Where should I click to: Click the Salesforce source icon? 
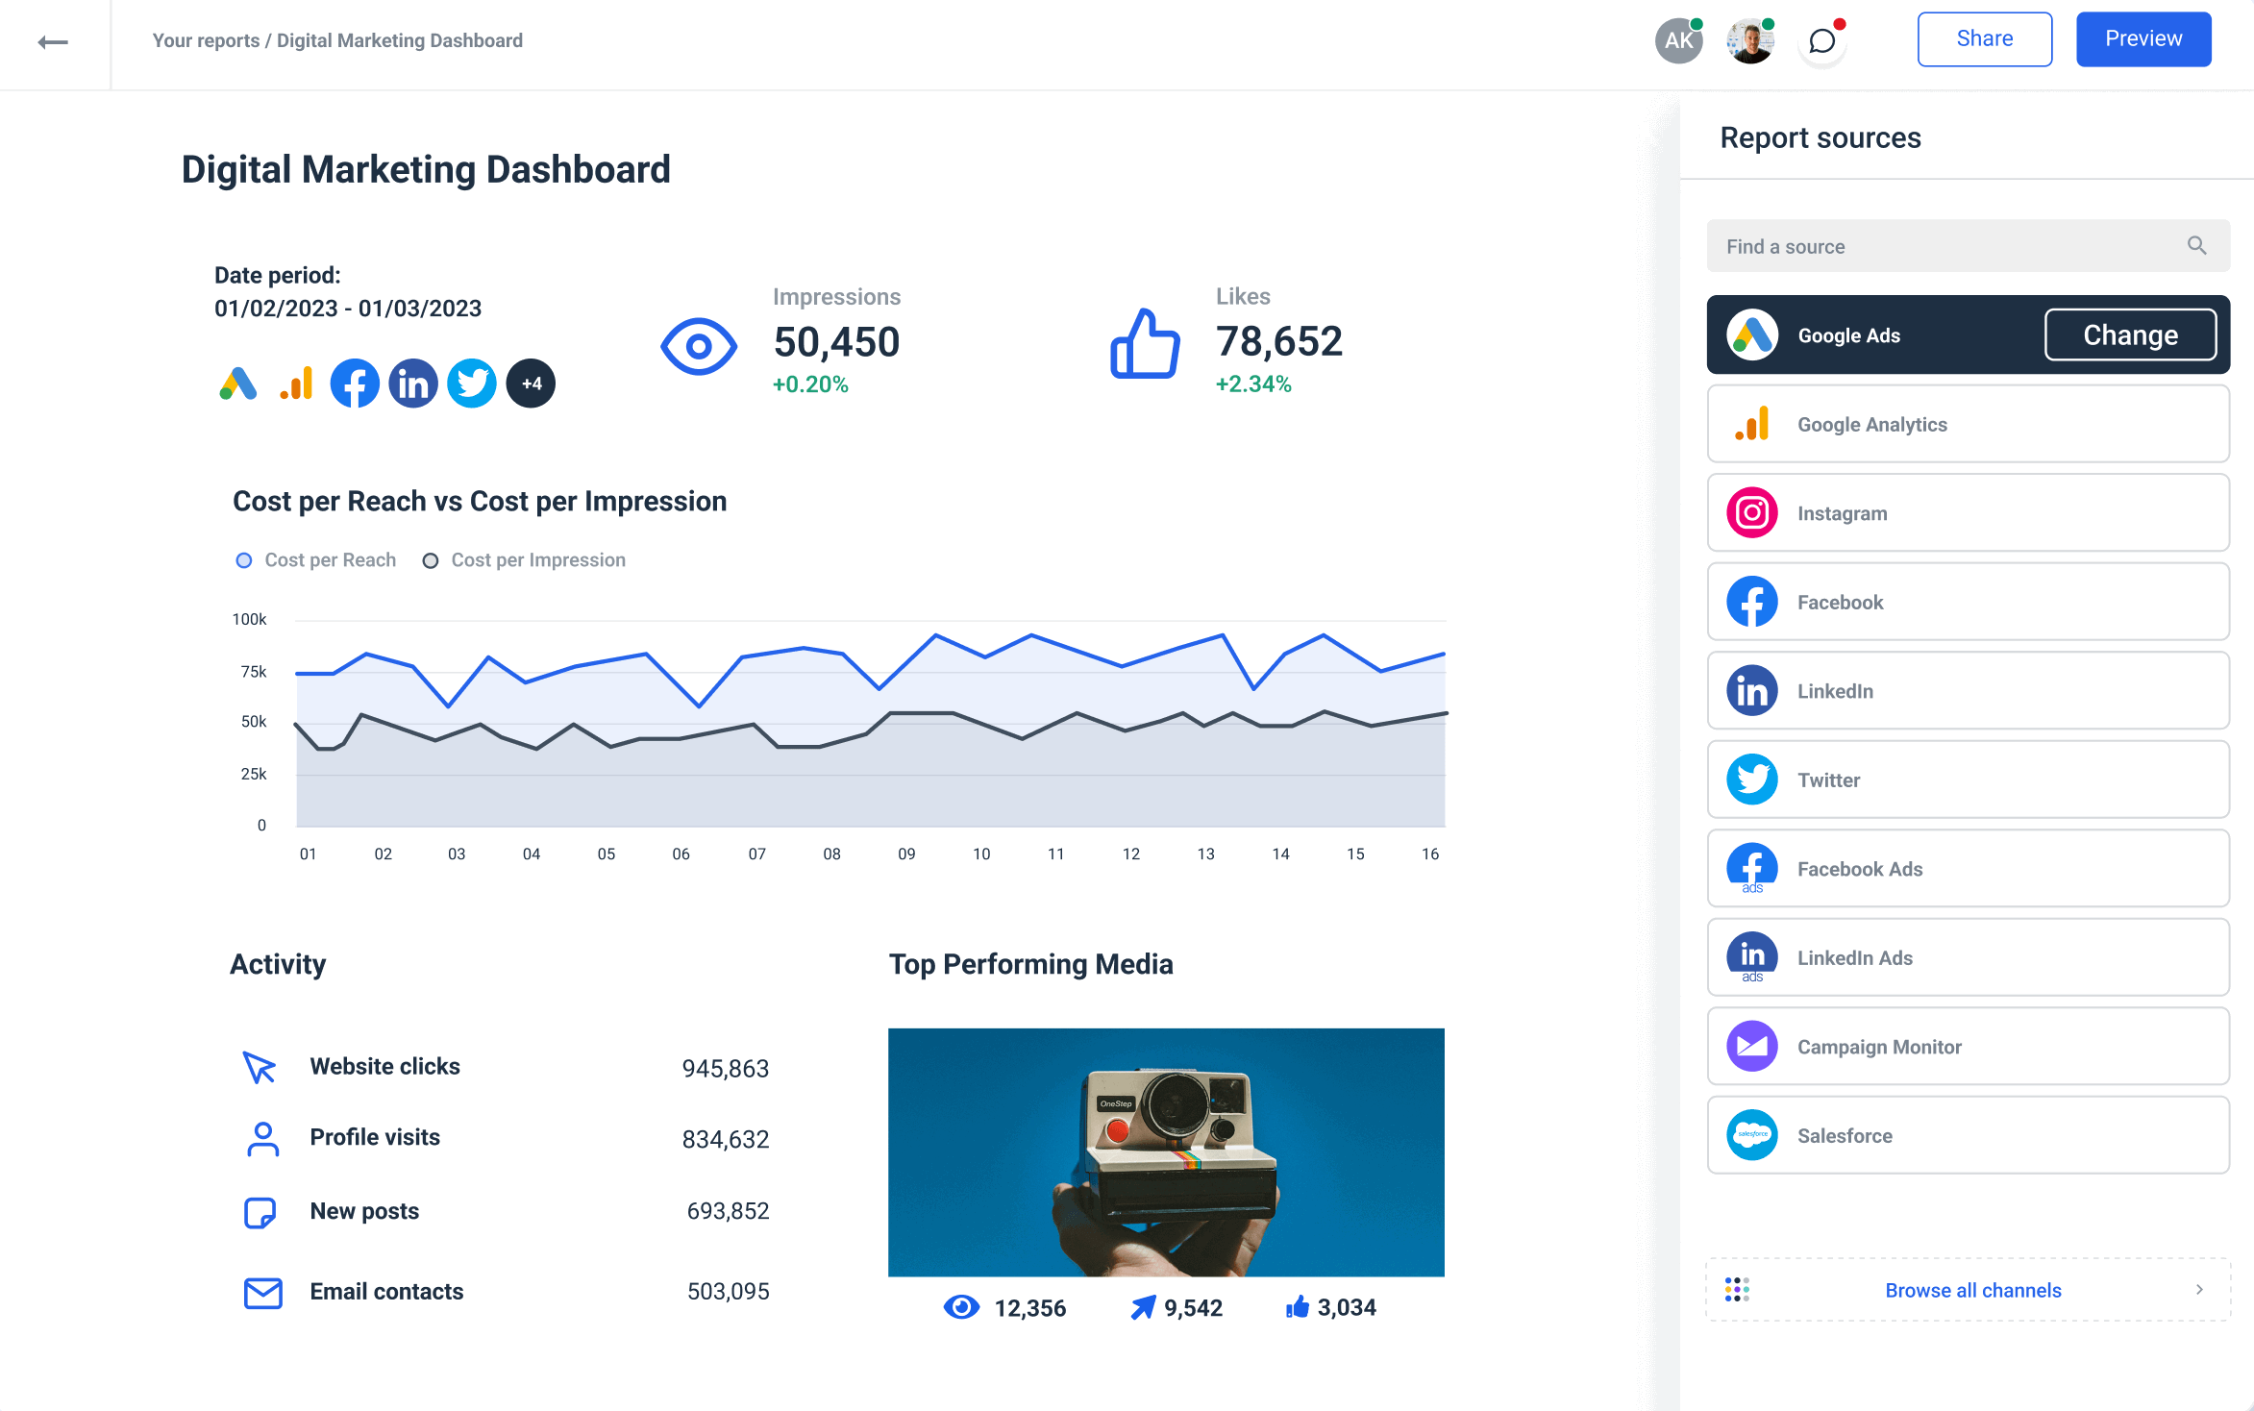coord(1751,1135)
